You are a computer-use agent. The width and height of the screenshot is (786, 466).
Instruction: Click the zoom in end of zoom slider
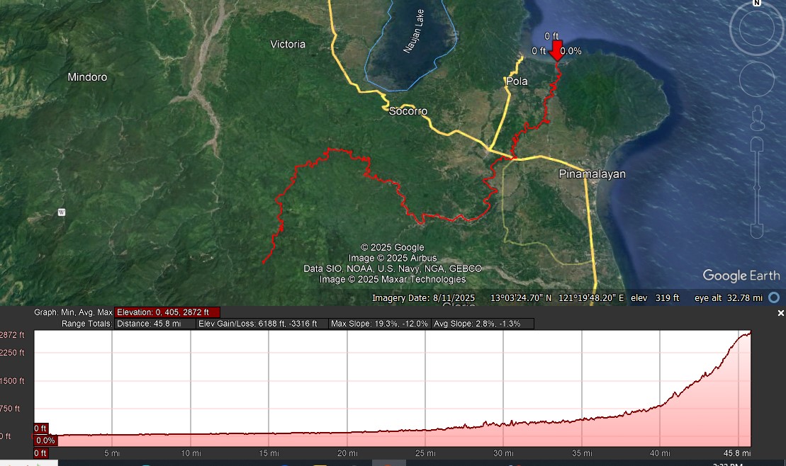757,144
